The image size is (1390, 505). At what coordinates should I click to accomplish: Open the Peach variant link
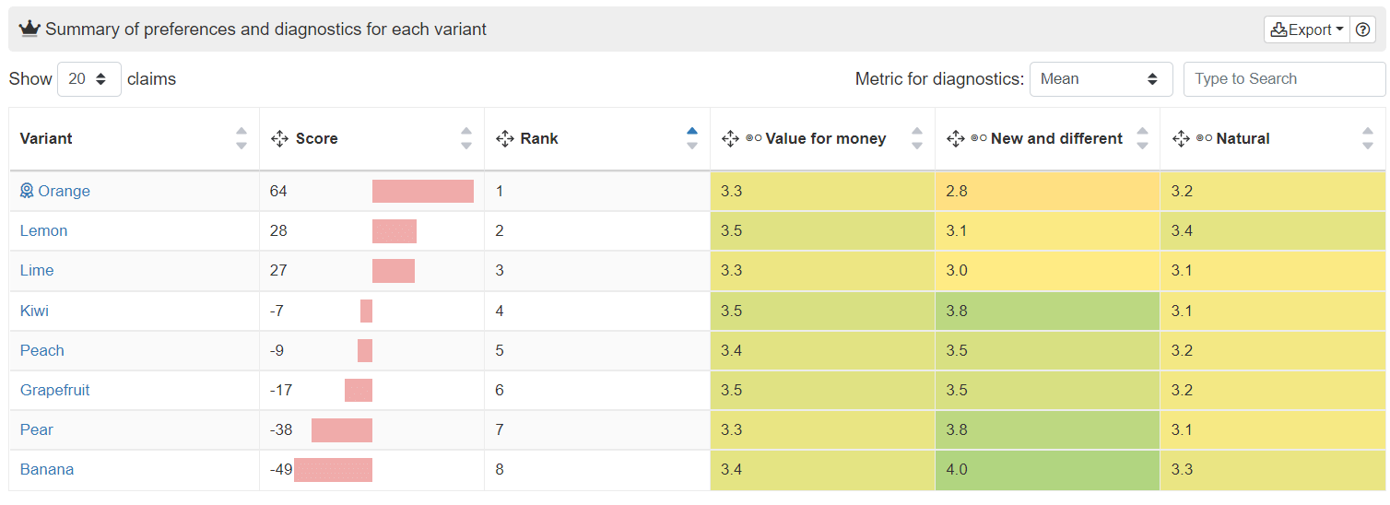click(42, 350)
